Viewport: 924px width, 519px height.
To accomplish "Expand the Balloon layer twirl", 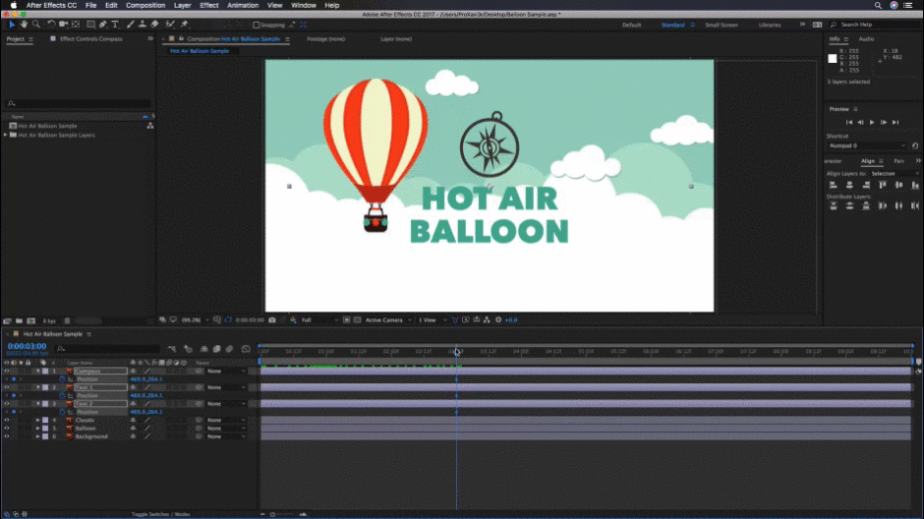I will pyautogui.click(x=37, y=429).
